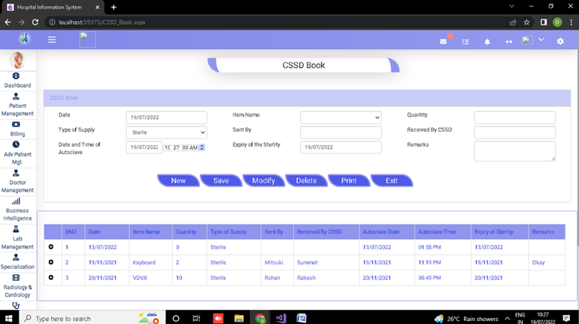Open File Explorer from taskbar
Image resolution: width=579 pixels, height=324 pixels.
239,318
